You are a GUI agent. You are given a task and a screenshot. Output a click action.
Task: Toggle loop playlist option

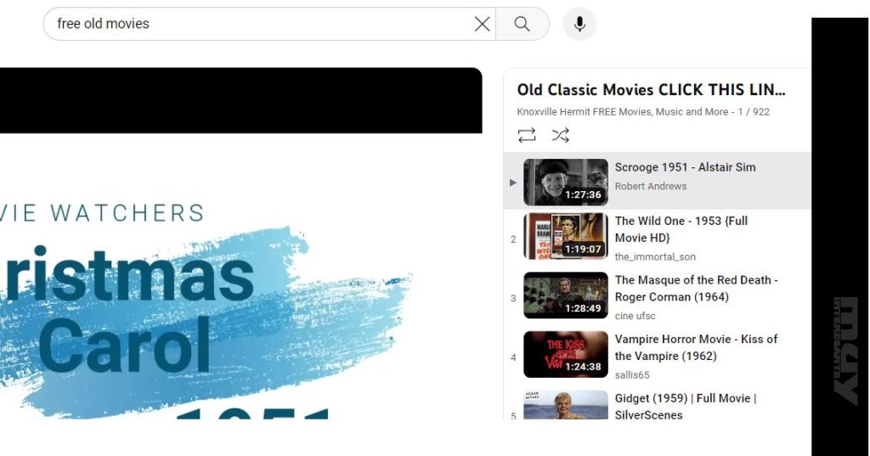(x=527, y=135)
